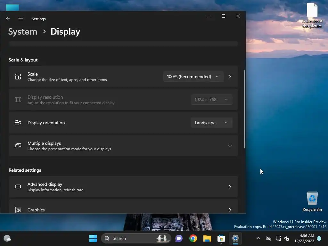The width and height of the screenshot is (328, 246).
Task: Open Microsoft Store from the taskbar
Action: click(x=221, y=238)
